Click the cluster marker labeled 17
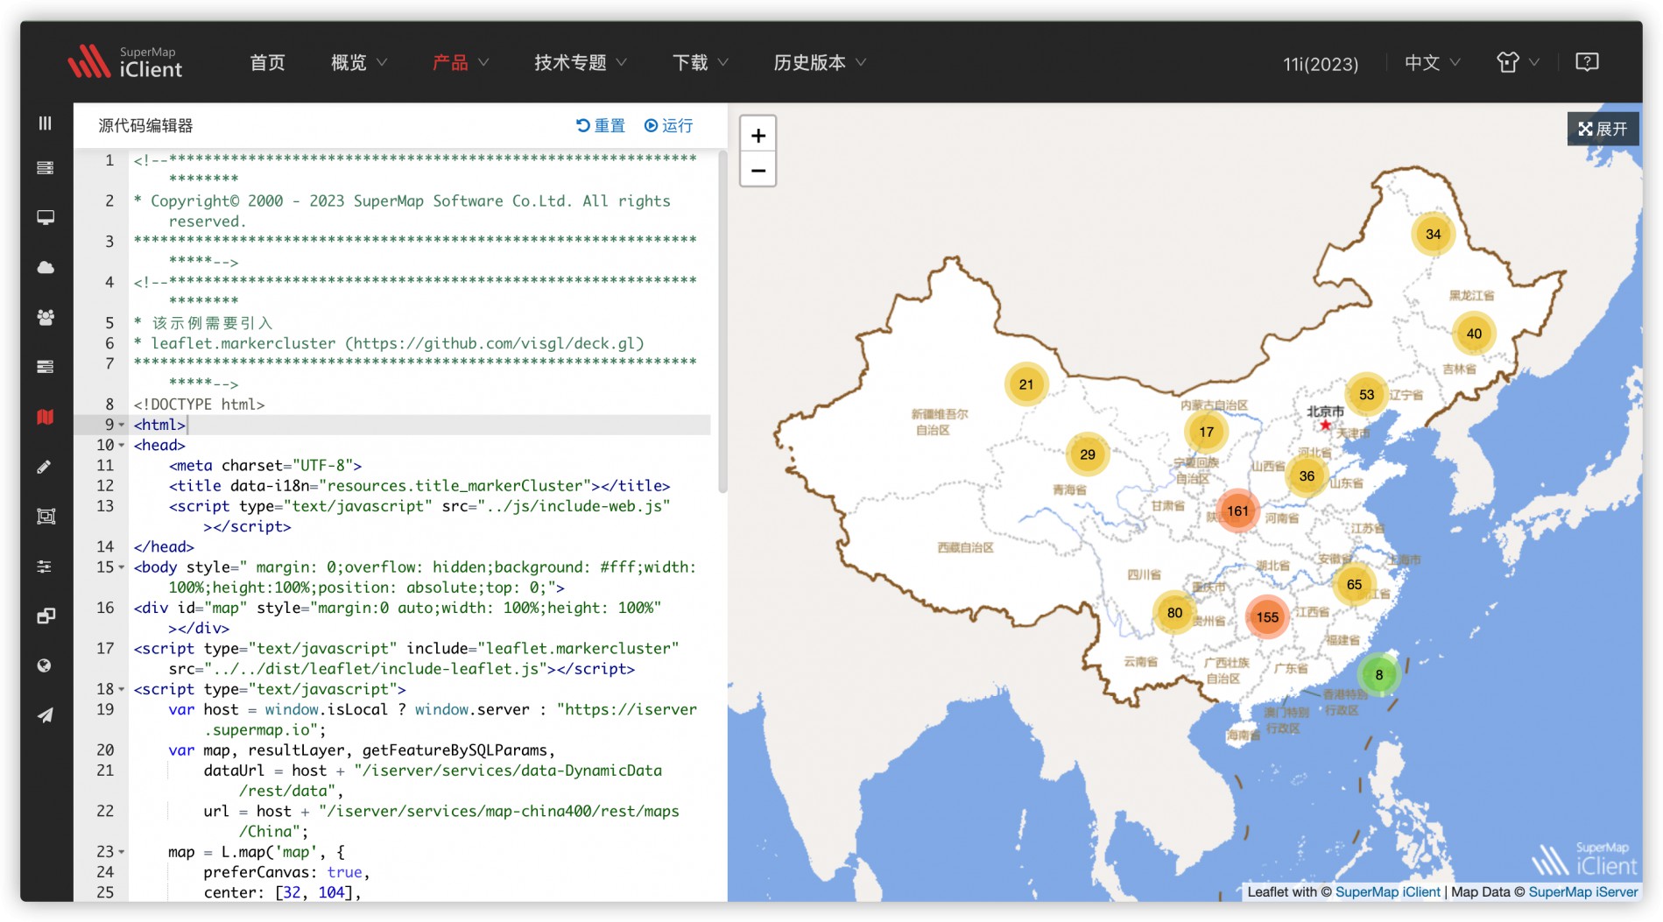This screenshot has height=922, width=1663. pos(1206,432)
